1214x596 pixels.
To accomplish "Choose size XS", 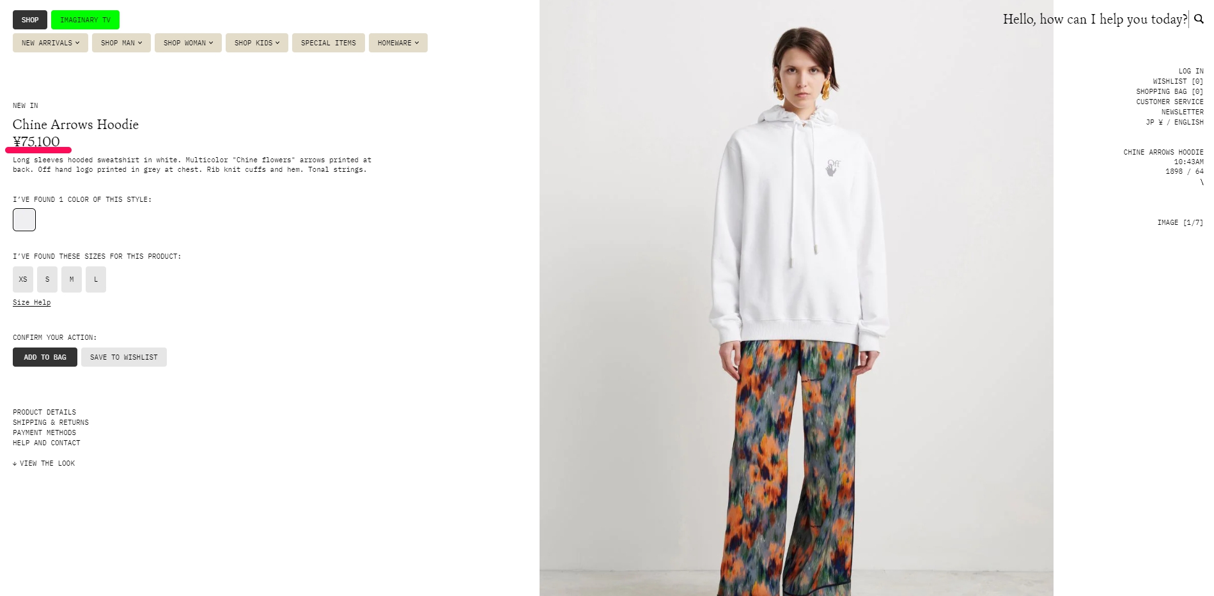I will pos(23,279).
